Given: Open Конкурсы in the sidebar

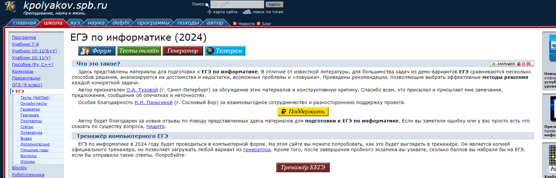Looking at the screenshot, I should point(23,71).
